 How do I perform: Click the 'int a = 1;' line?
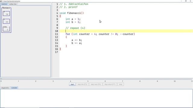click(x=73, y=19)
